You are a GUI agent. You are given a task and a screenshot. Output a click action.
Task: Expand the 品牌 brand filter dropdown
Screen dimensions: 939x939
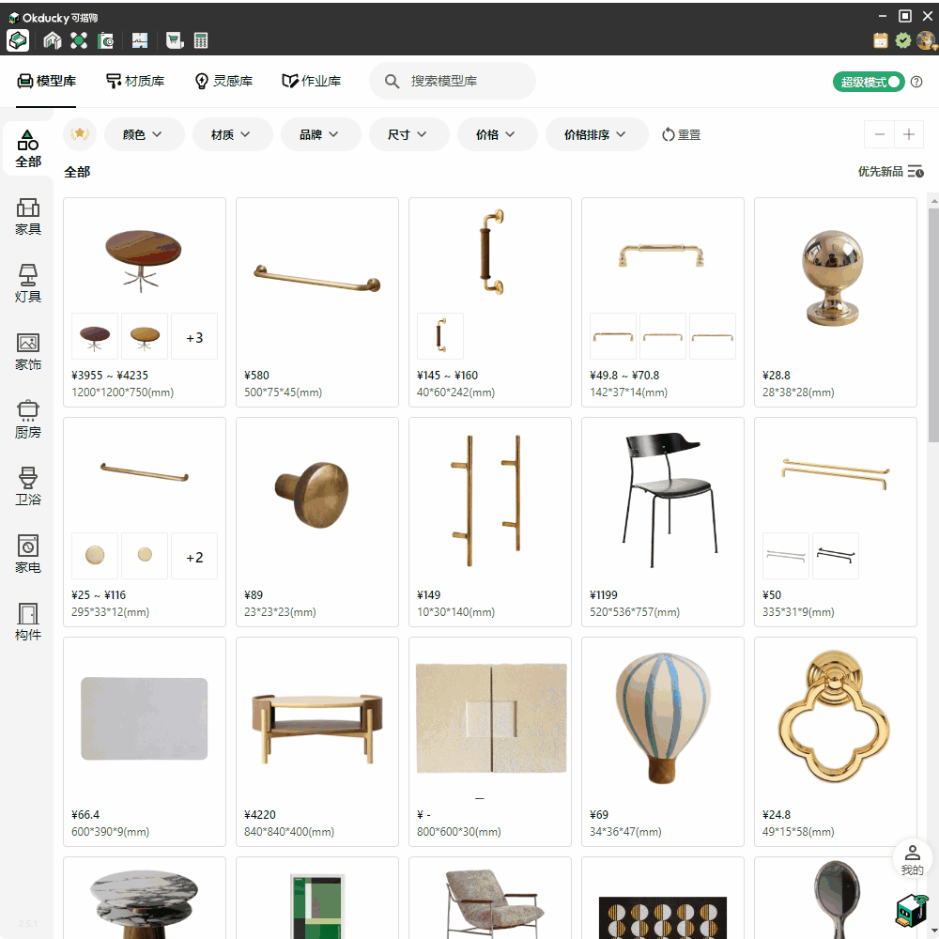(320, 134)
